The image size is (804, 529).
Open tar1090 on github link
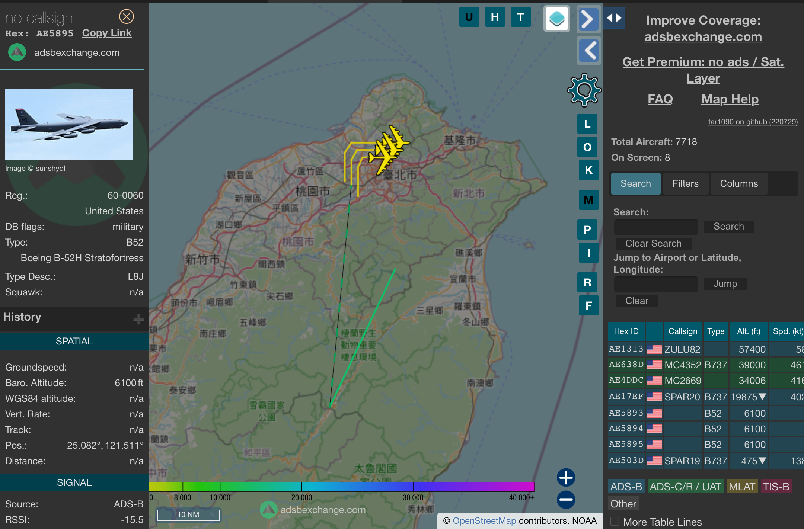753,122
